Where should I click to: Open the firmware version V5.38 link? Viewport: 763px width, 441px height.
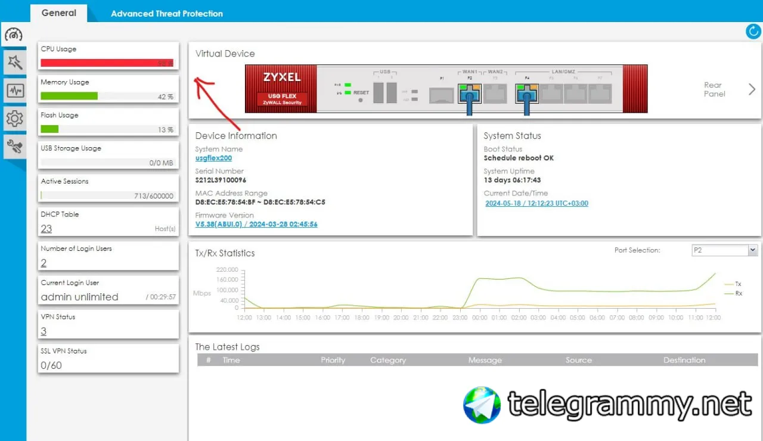pos(256,225)
